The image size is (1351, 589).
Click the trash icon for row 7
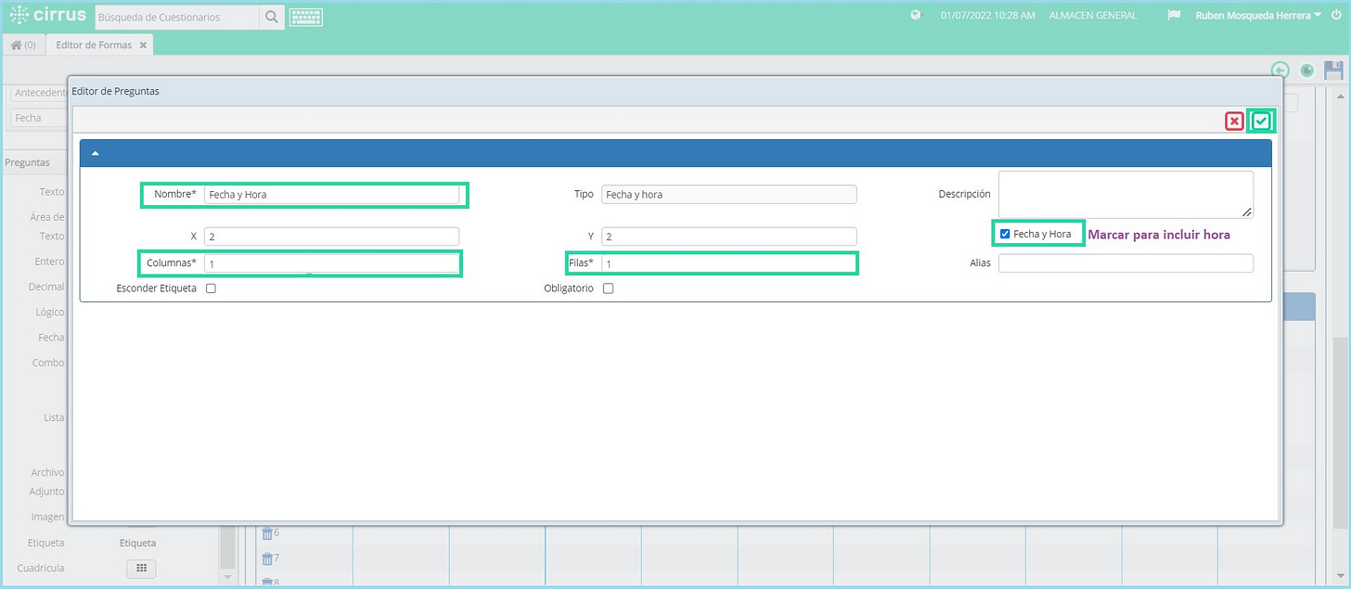pos(267,558)
